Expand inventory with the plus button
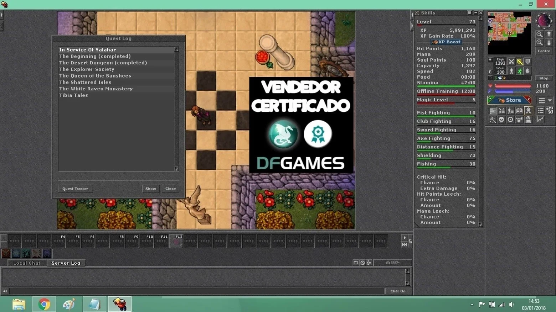 490,60
